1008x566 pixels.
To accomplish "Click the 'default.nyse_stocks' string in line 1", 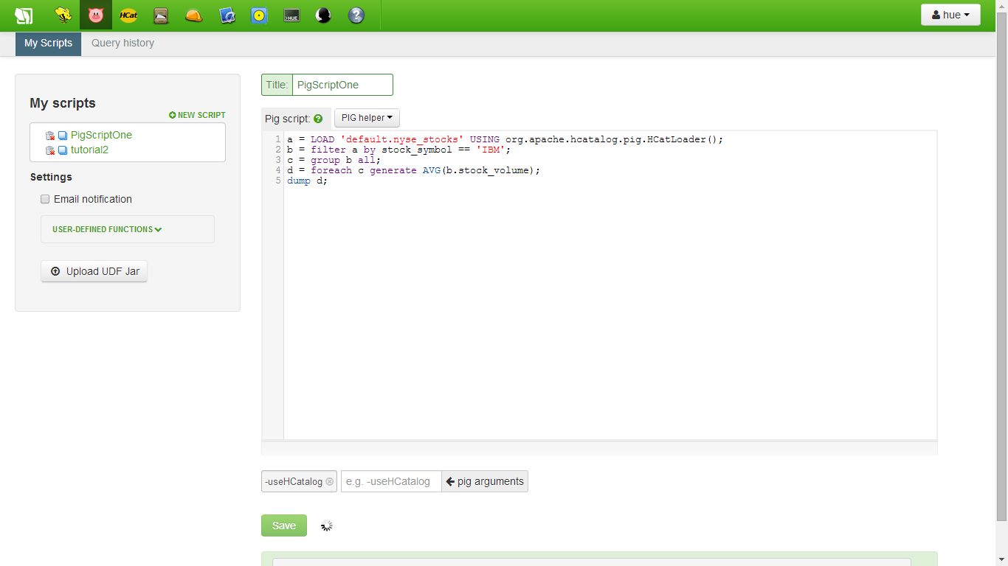I will 402,139.
